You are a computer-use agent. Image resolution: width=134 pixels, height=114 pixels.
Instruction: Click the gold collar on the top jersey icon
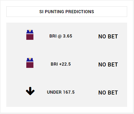[x=30, y=31]
